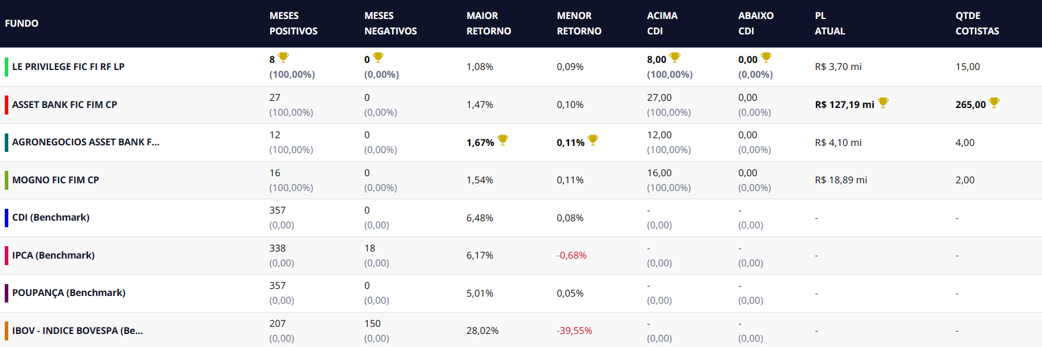This screenshot has height=347, width=1042.
Task: Sort by Maior Retorno column header
Action: point(488,23)
